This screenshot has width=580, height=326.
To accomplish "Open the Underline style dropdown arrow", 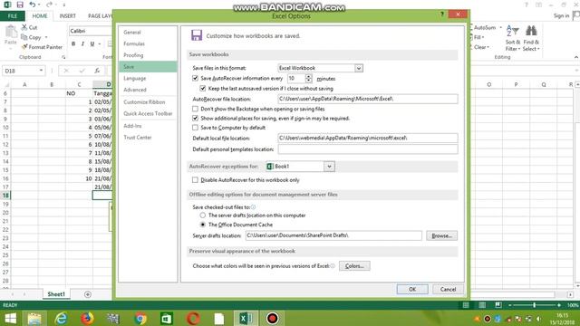I will pos(100,44).
